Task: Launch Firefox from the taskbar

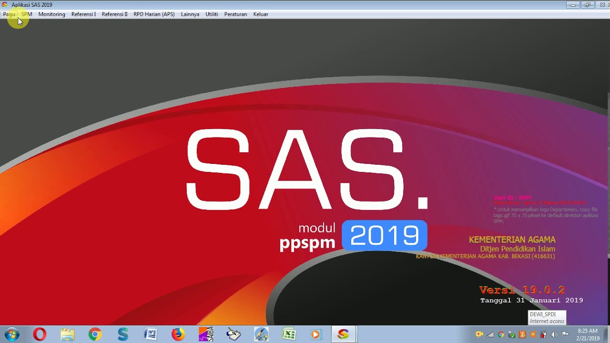Action: (x=178, y=334)
